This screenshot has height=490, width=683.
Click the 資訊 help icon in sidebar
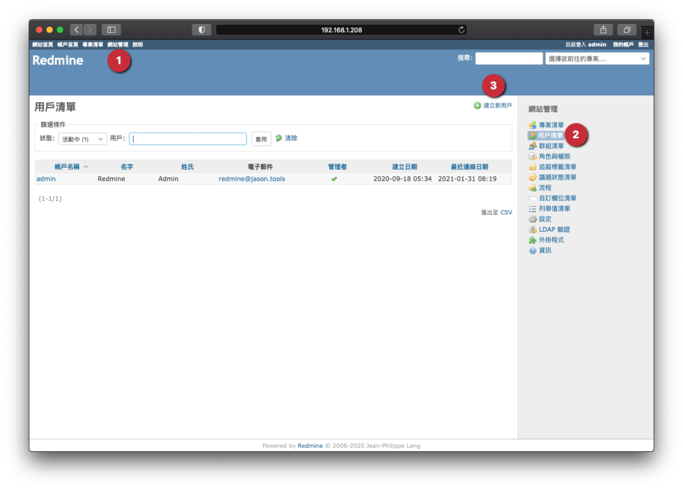532,250
